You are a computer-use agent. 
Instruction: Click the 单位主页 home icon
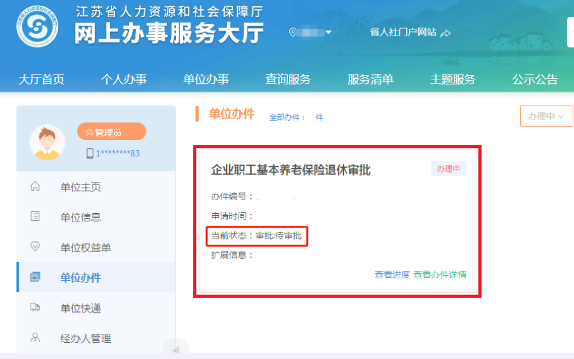(x=35, y=186)
